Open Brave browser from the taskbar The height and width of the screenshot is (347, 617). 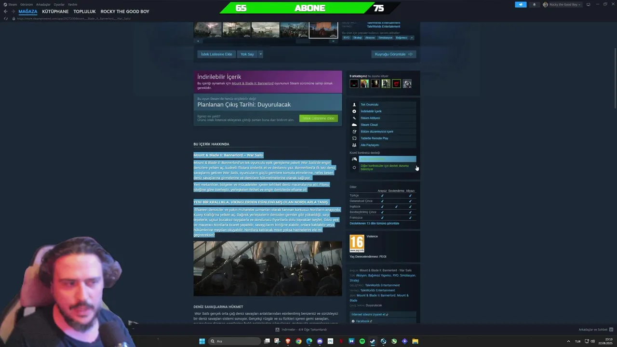288,341
